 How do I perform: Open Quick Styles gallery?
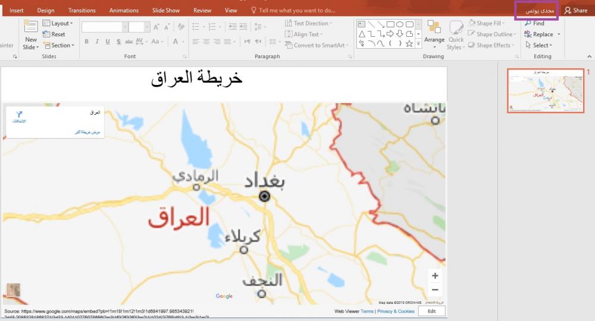click(x=456, y=34)
